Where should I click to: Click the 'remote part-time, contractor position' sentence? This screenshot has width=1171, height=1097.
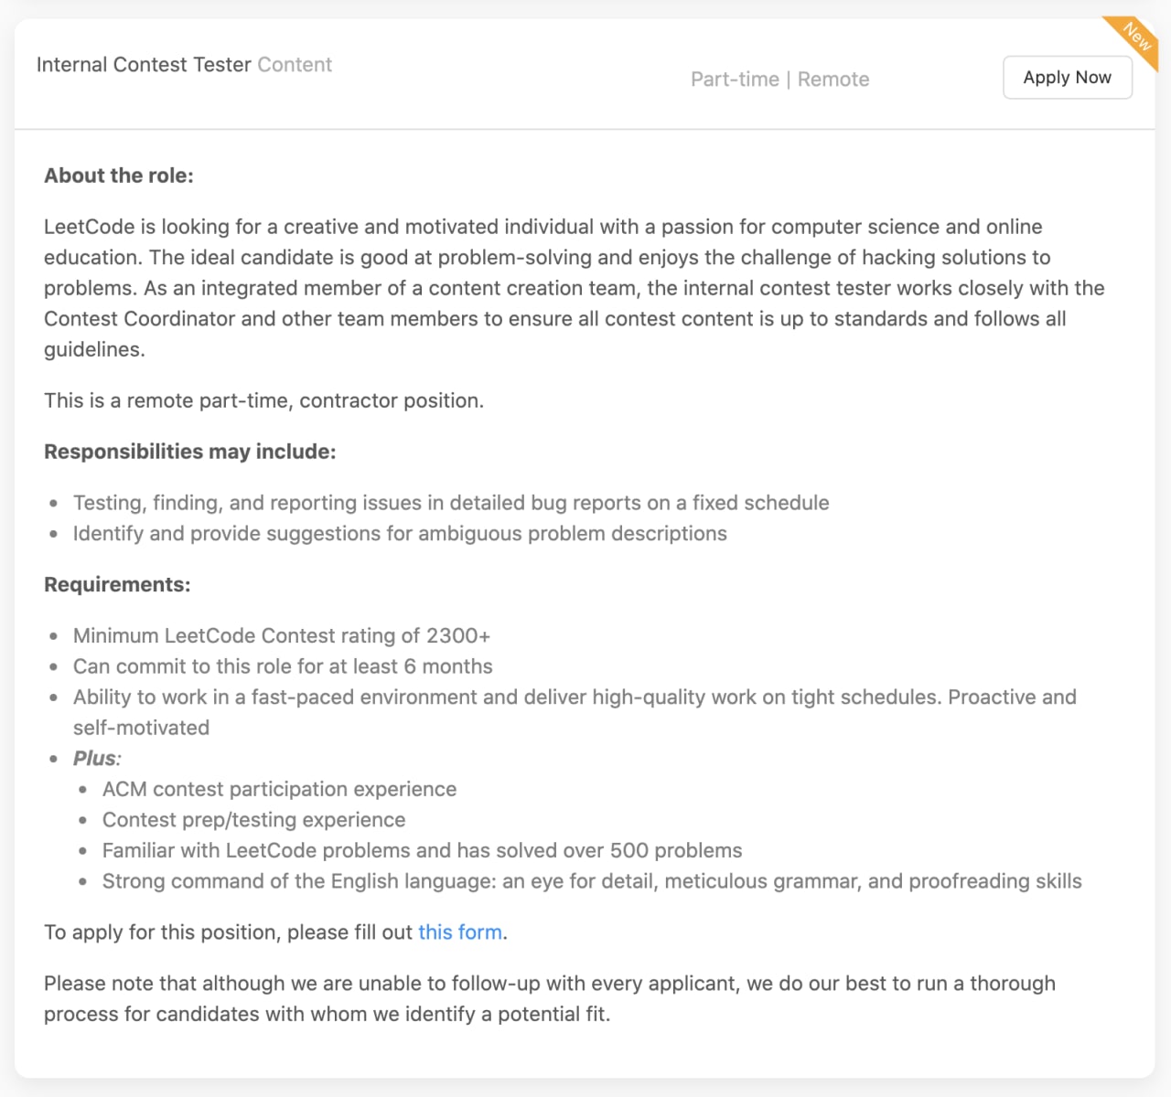click(x=263, y=400)
